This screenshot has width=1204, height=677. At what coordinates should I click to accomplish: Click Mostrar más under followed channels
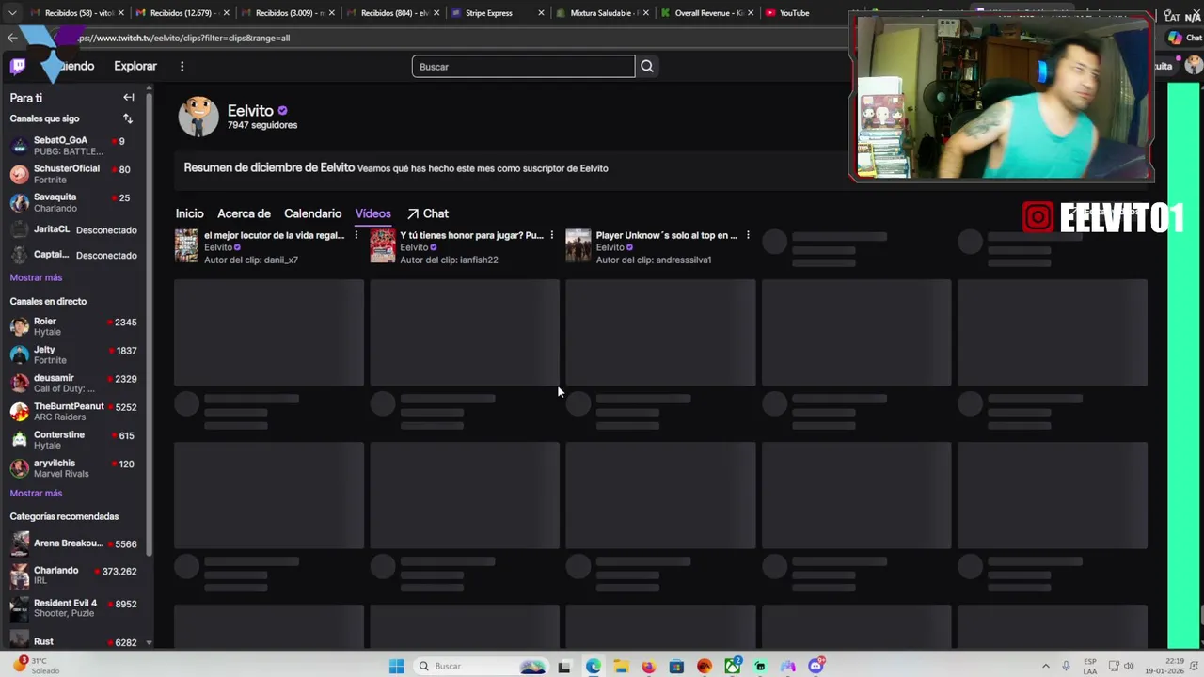(x=36, y=277)
